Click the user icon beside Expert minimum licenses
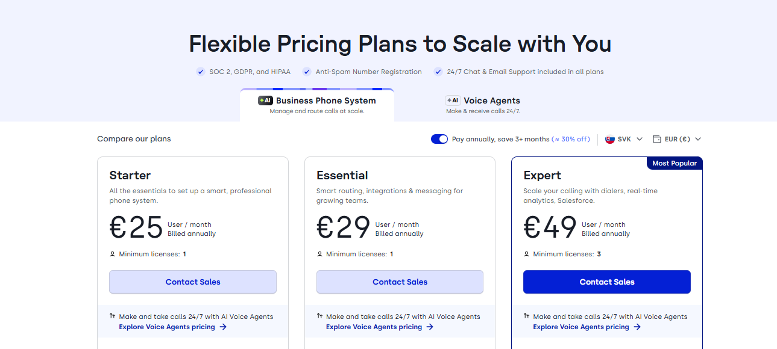The width and height of the screenshot is (777, 349). (526, 254)
